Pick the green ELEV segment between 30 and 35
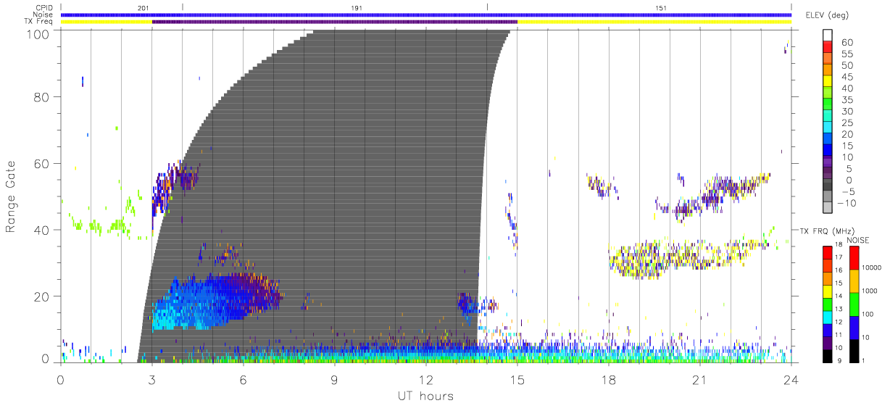The width and height of the screenshot is (890, 411). click(828, 105)
